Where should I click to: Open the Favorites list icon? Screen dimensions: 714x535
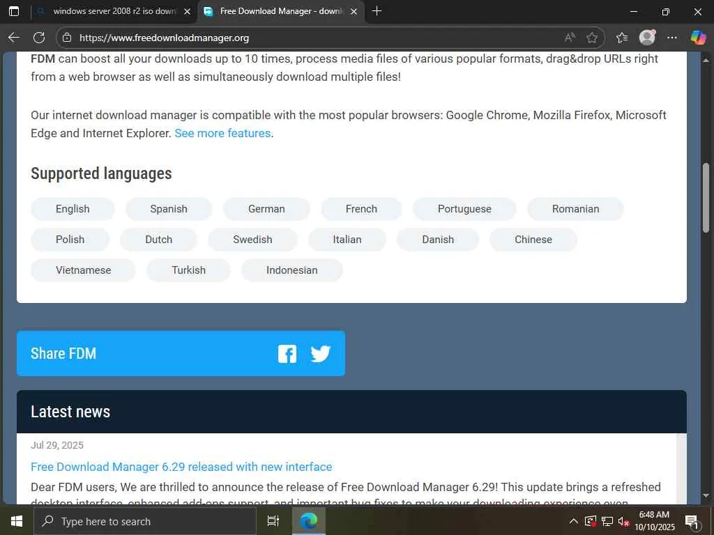coord(622,38)
